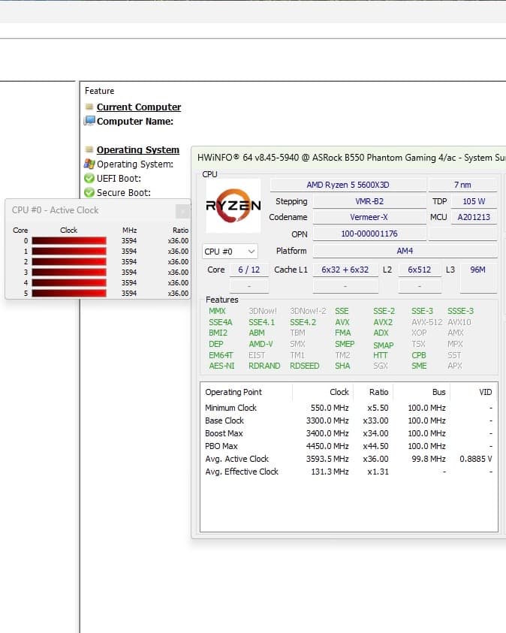Click the Secure Boot label

point(124,192)
